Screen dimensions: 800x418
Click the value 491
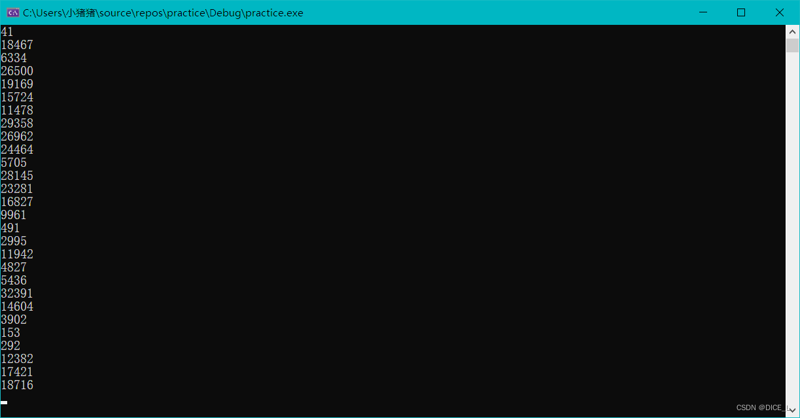[10, 228]
